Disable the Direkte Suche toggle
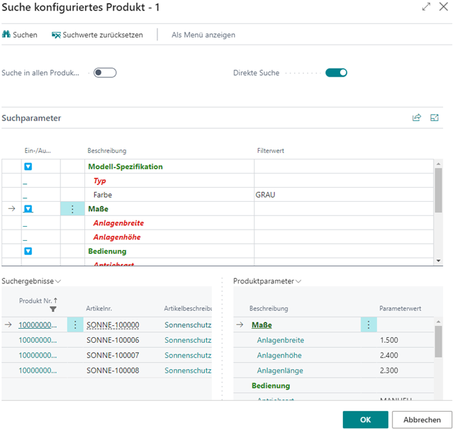 tap(336, 72)
